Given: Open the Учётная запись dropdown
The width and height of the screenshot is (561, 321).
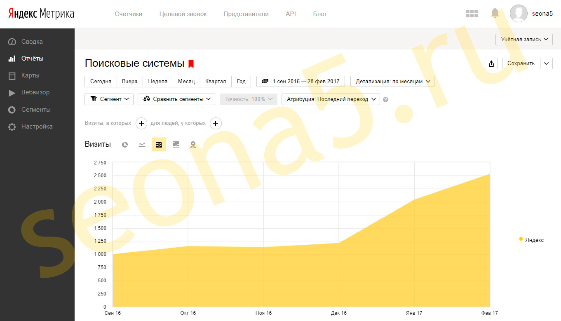Looking at the screenshot, I should point(524,39).
